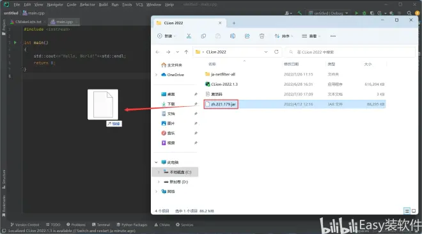Click the CLion build hammer icon
The image size is (422, 234).
click(299, 13)
